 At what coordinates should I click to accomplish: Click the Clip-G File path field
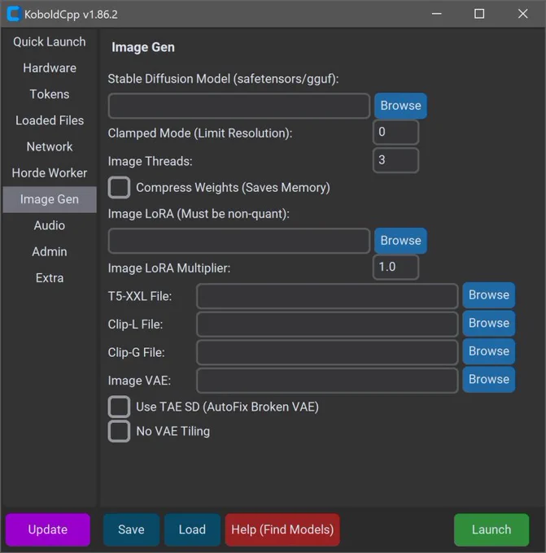tap(327, 352)
